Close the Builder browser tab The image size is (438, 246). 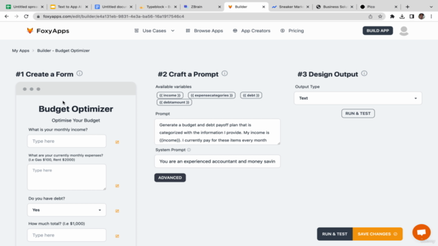tap(263, 7)
